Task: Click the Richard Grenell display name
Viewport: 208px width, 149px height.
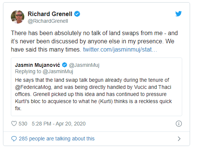Action: [50, 14]
